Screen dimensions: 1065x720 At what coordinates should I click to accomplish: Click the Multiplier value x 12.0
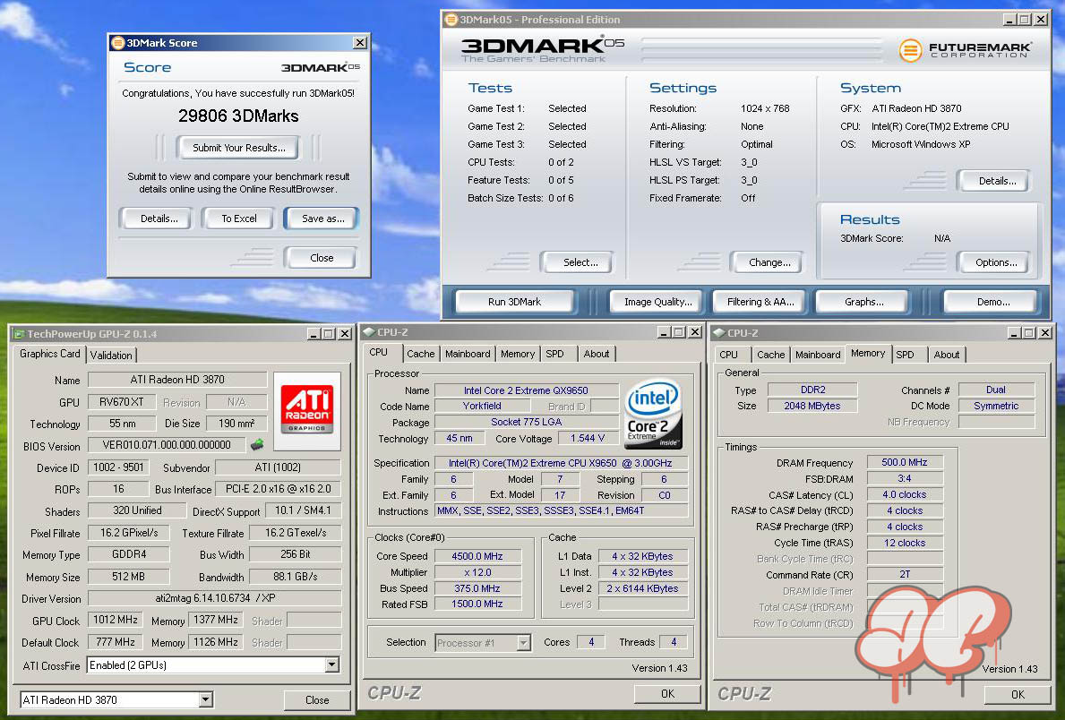coord(477,572)
